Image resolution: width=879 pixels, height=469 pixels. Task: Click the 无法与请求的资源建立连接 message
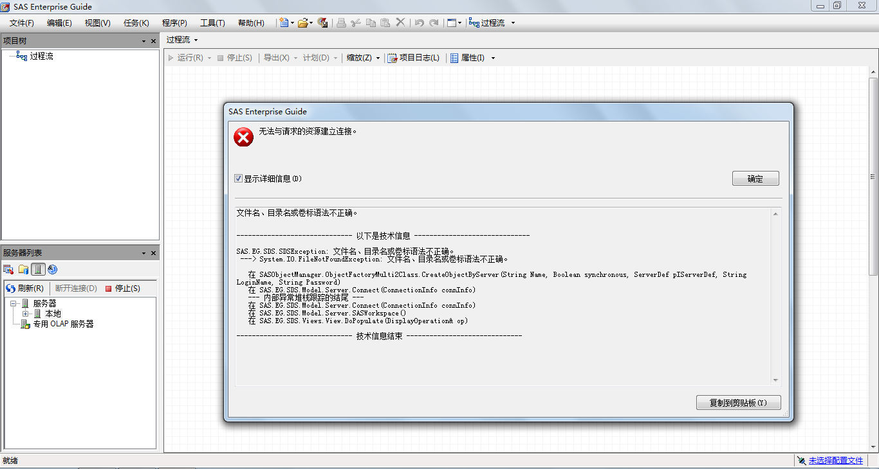[x=308, y=131]
